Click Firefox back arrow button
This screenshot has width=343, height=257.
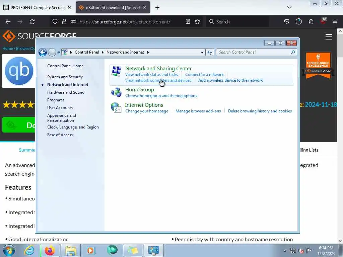8,22
